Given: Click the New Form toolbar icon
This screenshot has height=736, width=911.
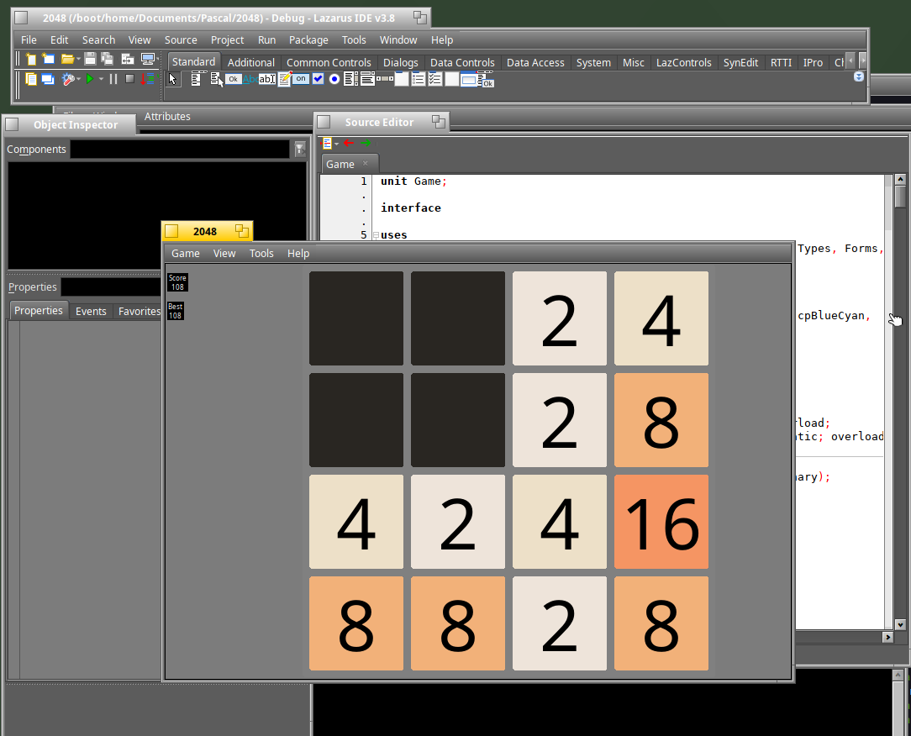Looking at the screenshot, I should pos(48,59).
